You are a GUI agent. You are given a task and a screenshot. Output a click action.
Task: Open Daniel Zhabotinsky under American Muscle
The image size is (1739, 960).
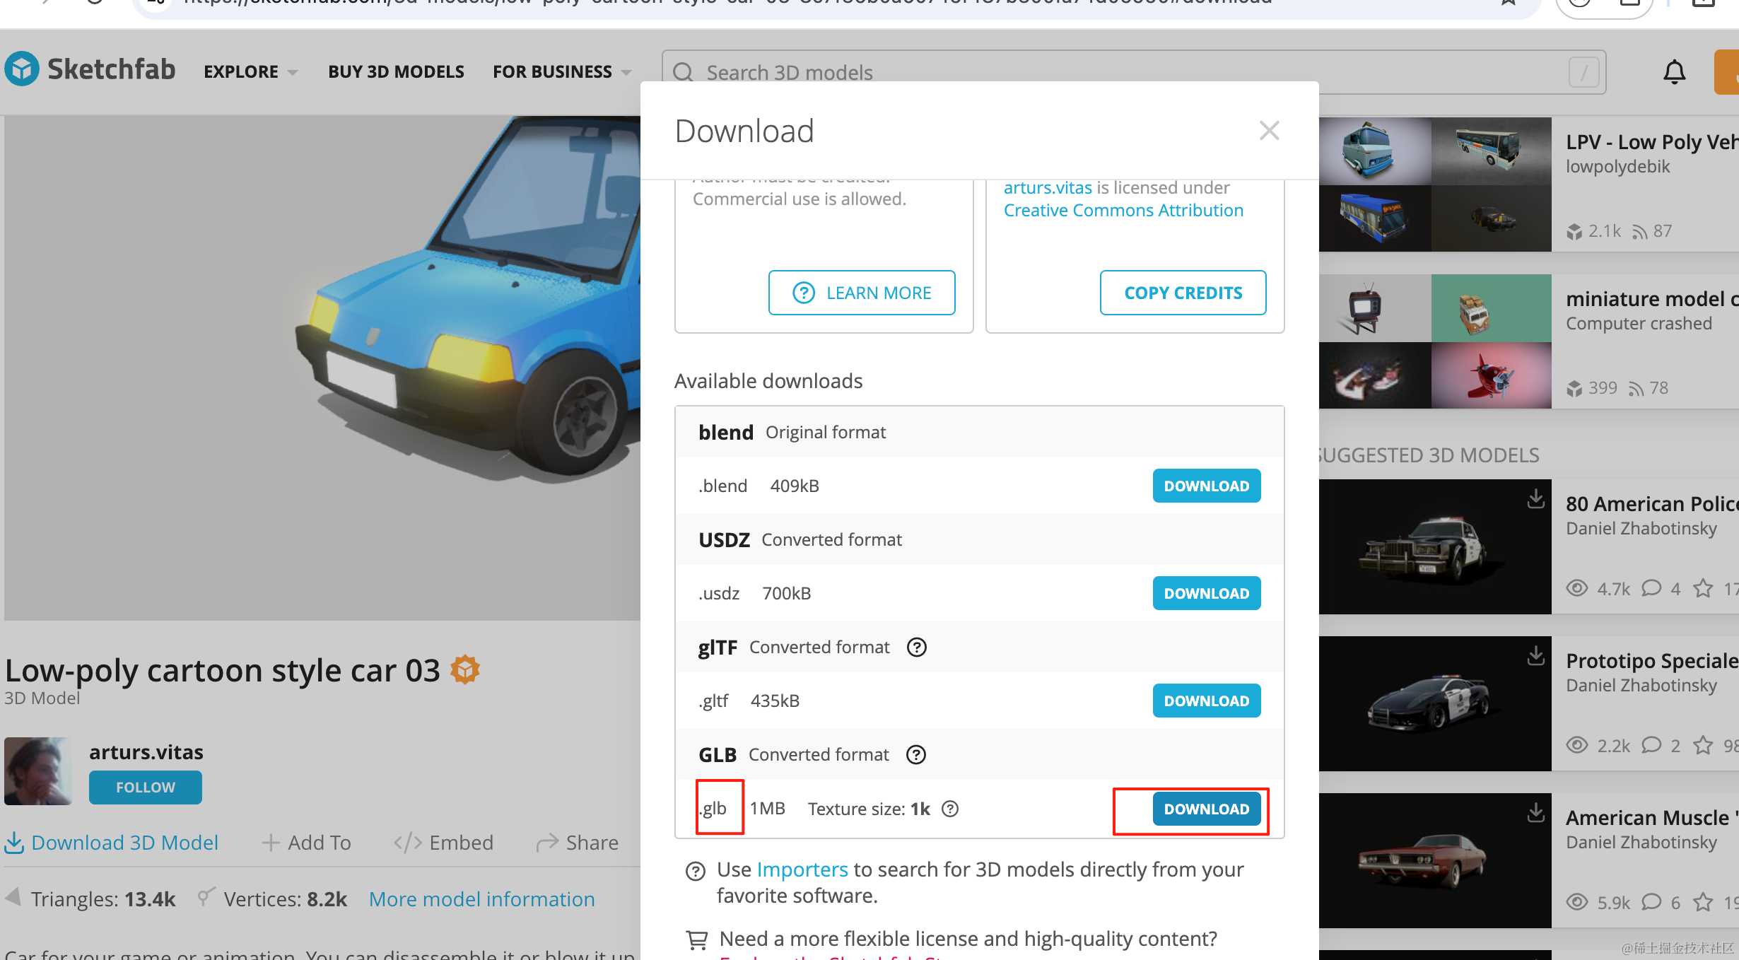(1641, 843)
